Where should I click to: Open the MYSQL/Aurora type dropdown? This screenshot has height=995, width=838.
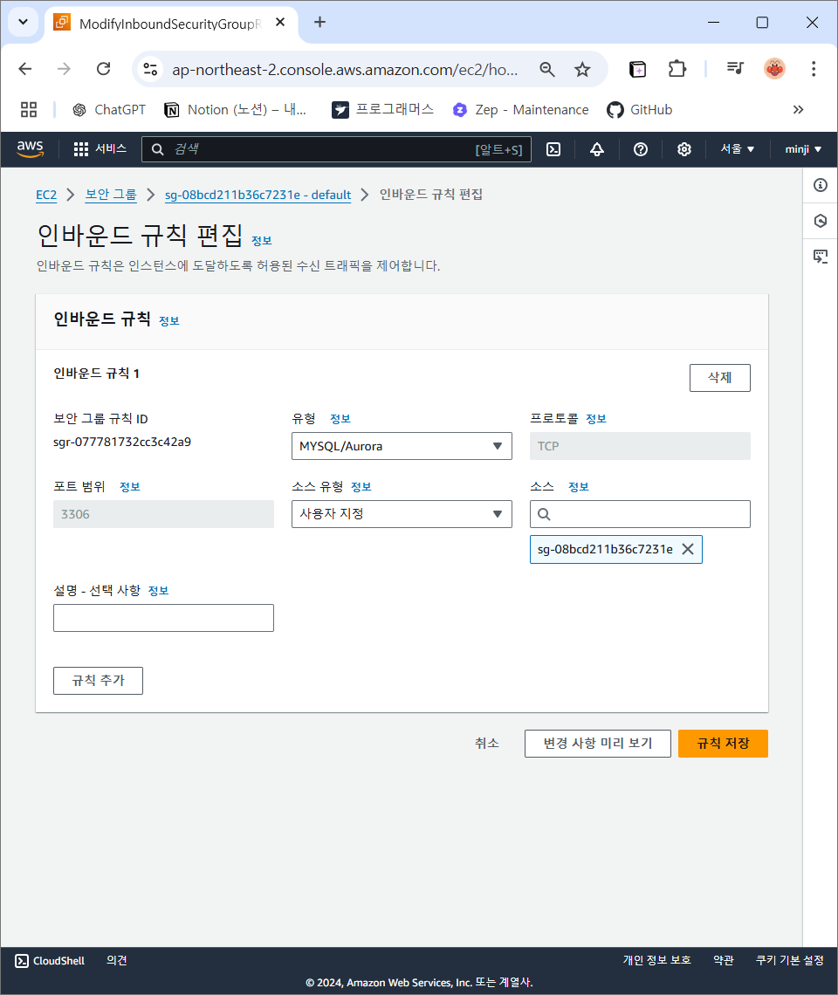(x=402, y=446)
